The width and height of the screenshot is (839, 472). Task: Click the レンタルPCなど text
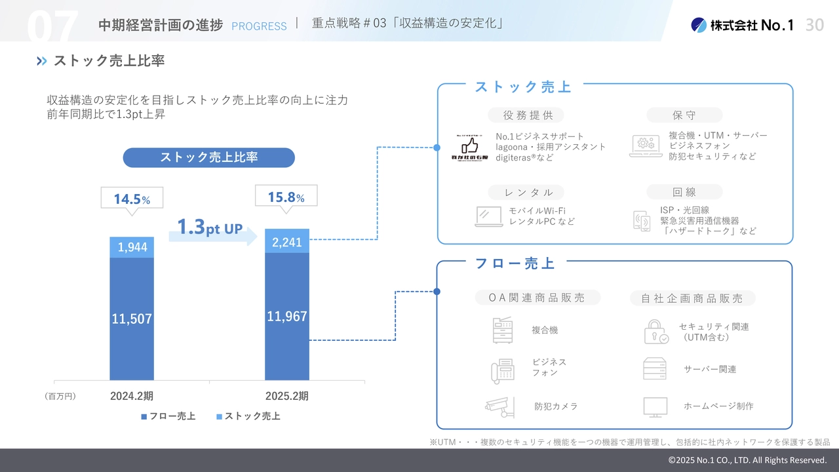click(x=541, y=222)
